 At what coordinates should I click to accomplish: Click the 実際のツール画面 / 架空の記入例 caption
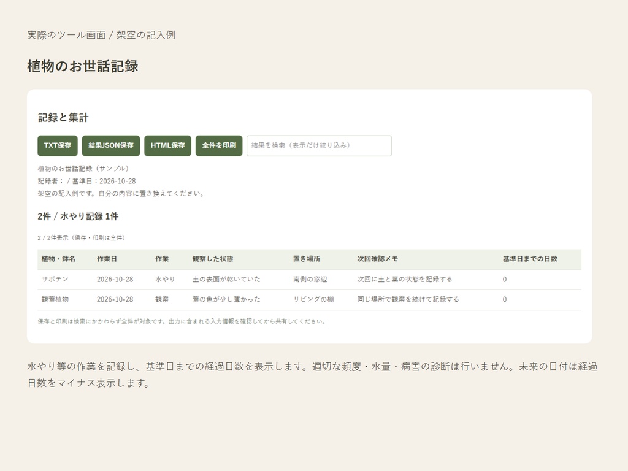[101, 35]
